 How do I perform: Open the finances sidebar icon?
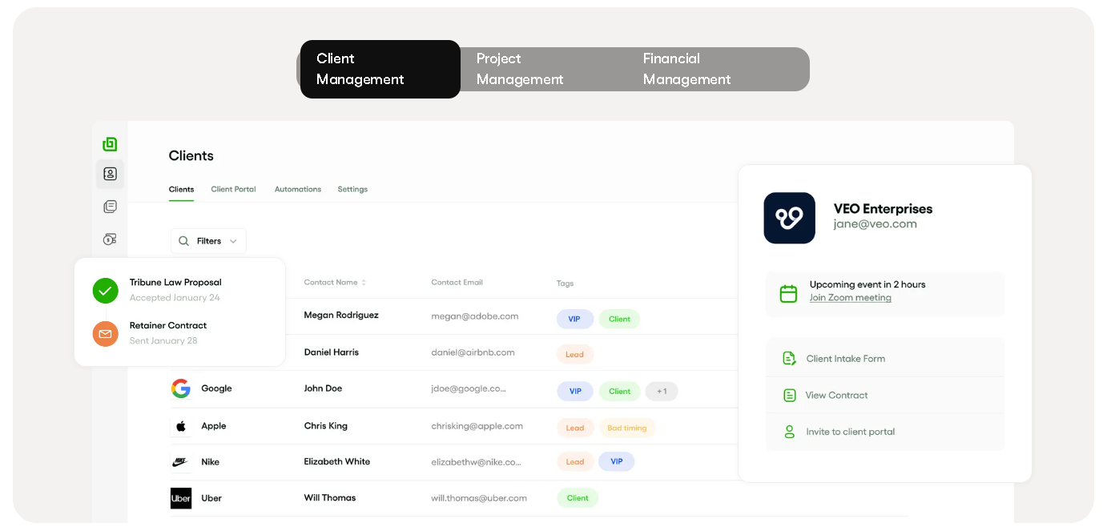click(110, 239)
